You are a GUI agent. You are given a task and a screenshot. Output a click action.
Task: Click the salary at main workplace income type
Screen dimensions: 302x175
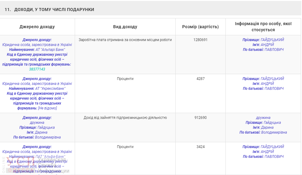[x=125, y=40]
